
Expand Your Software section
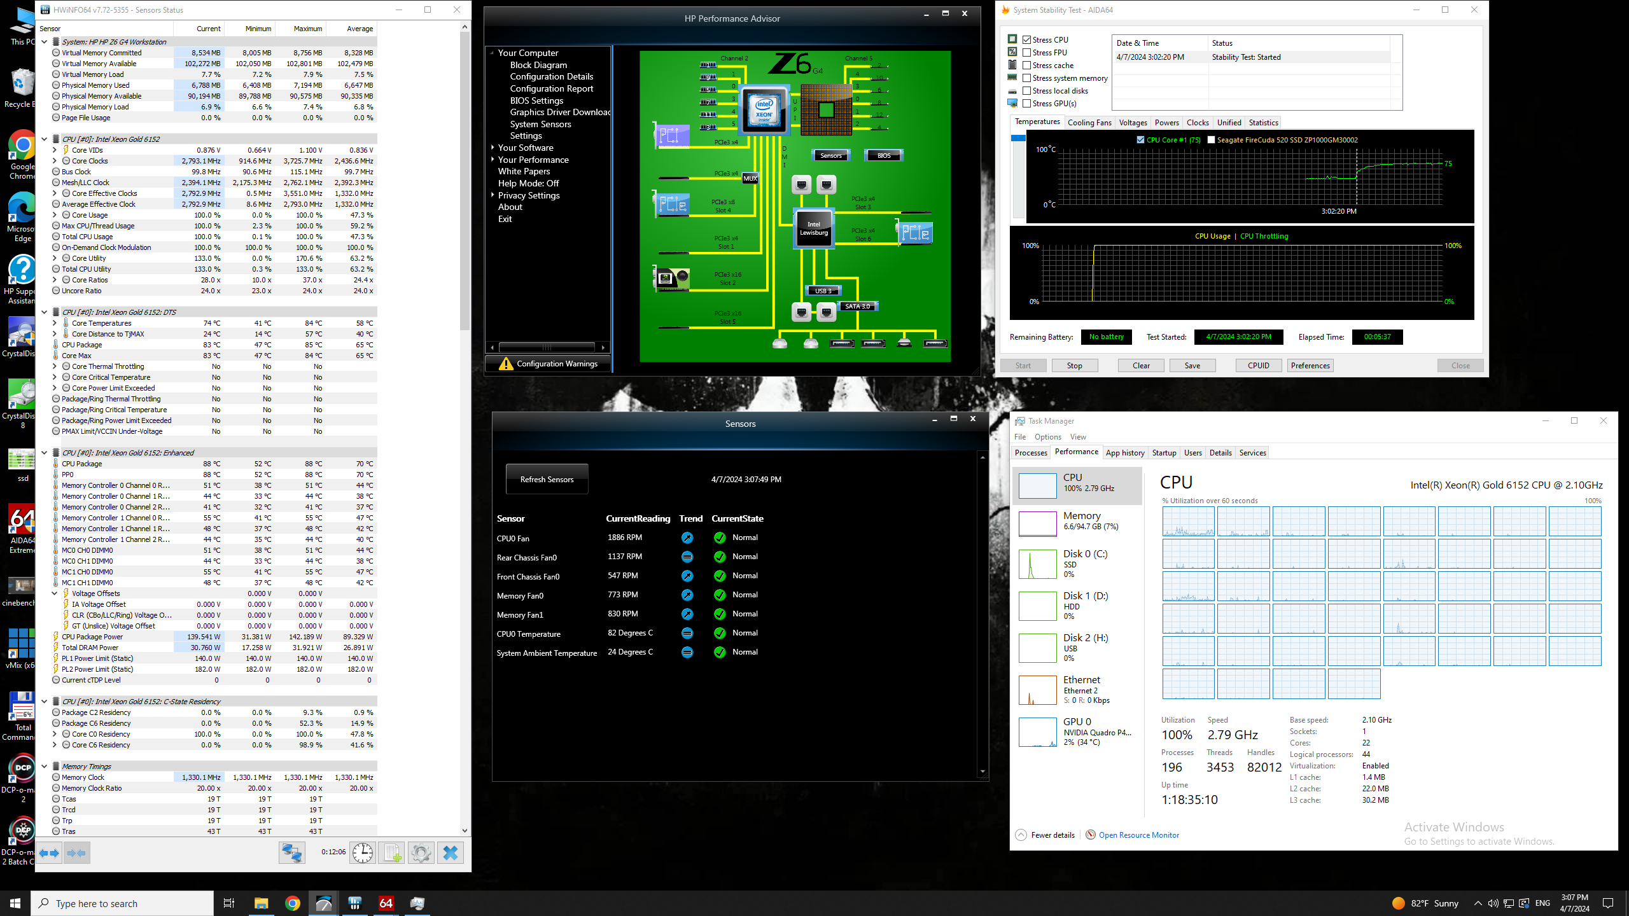click(492, 147)
